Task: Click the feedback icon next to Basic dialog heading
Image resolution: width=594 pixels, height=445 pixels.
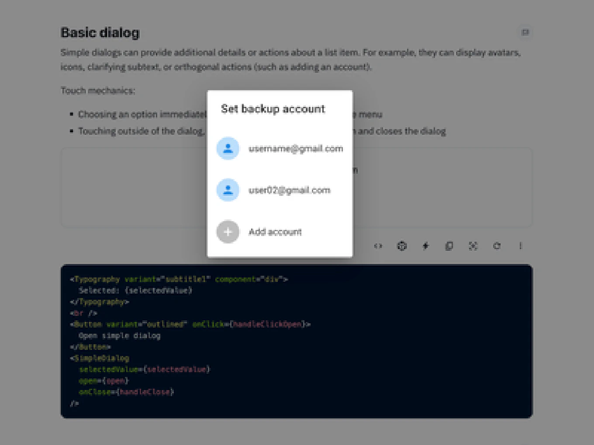Action: pos(525,32)
